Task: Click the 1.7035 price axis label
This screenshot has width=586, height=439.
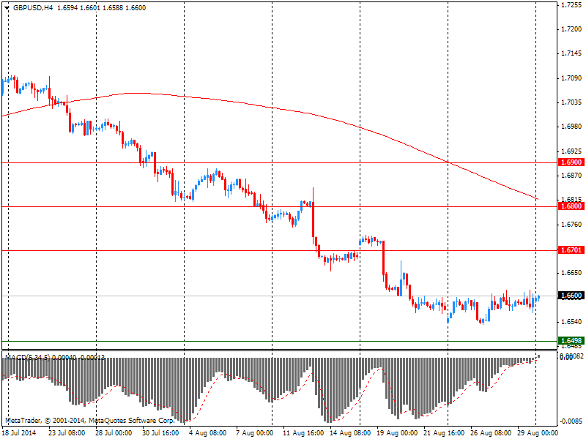Action: (571, 102)
